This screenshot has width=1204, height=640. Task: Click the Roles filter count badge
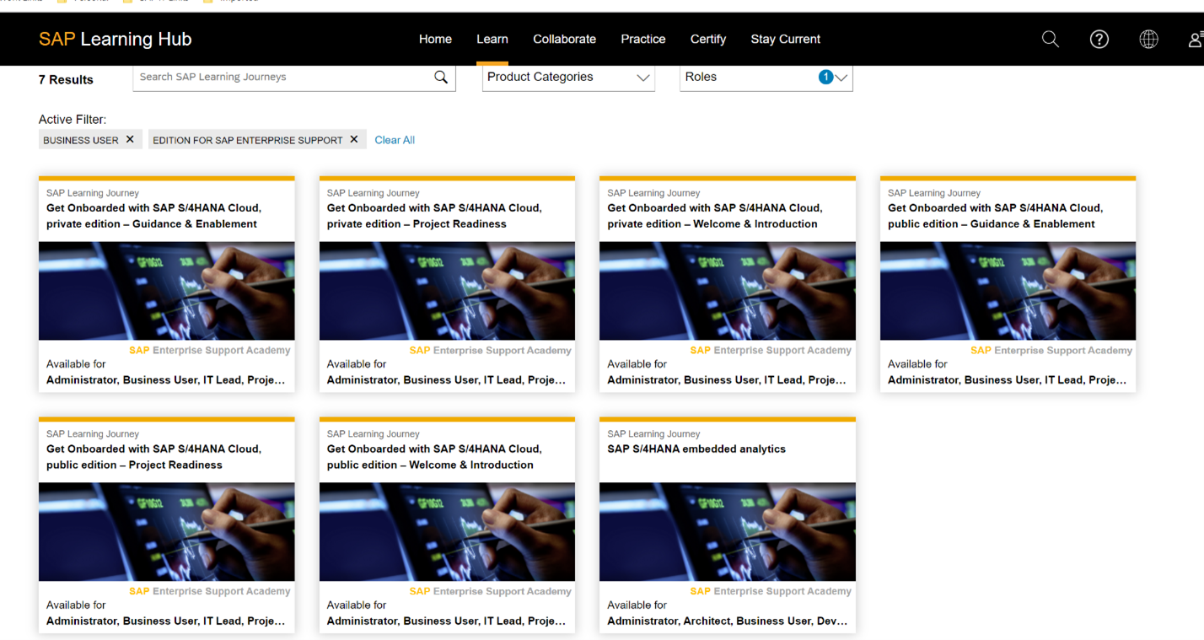[x=825, y=77]
